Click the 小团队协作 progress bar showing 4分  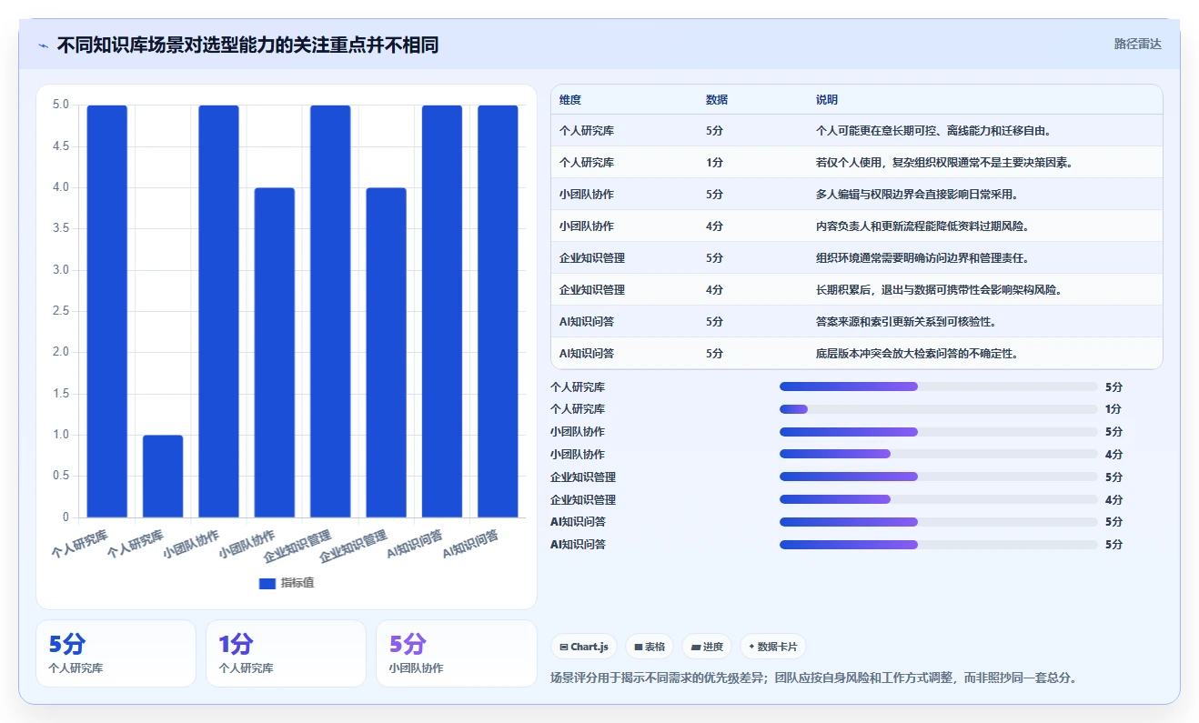(939, 454)
